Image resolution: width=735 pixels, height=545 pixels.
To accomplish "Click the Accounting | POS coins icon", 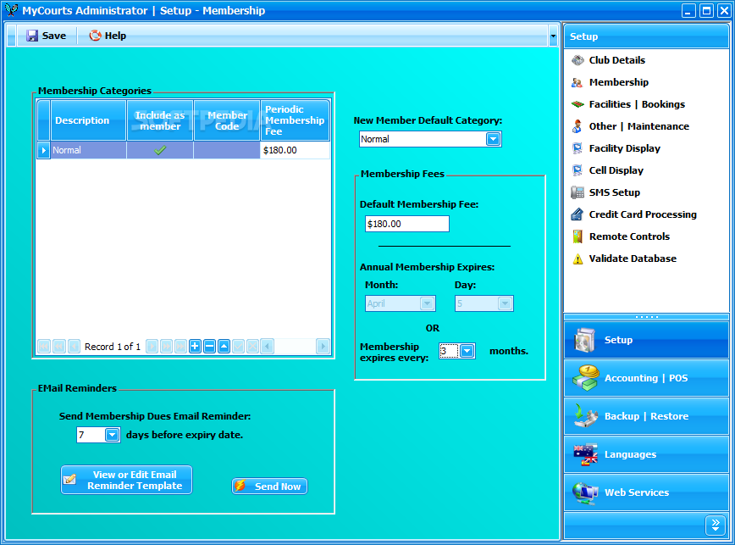I will tap(585, 378).
